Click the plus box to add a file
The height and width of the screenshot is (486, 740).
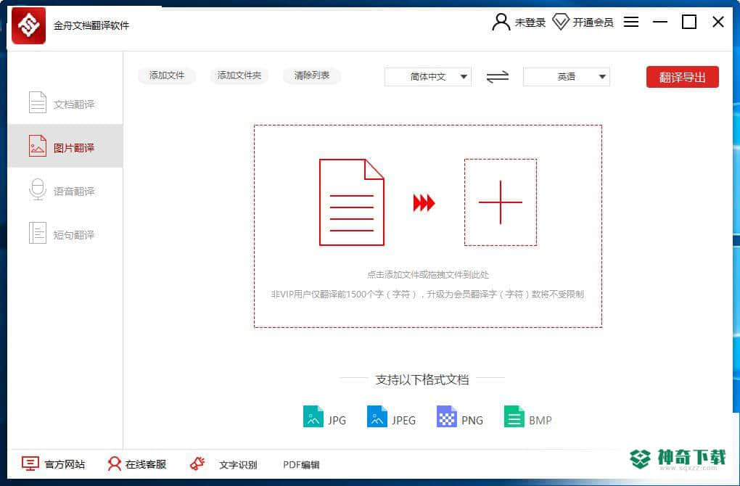[x=501, y=202]
